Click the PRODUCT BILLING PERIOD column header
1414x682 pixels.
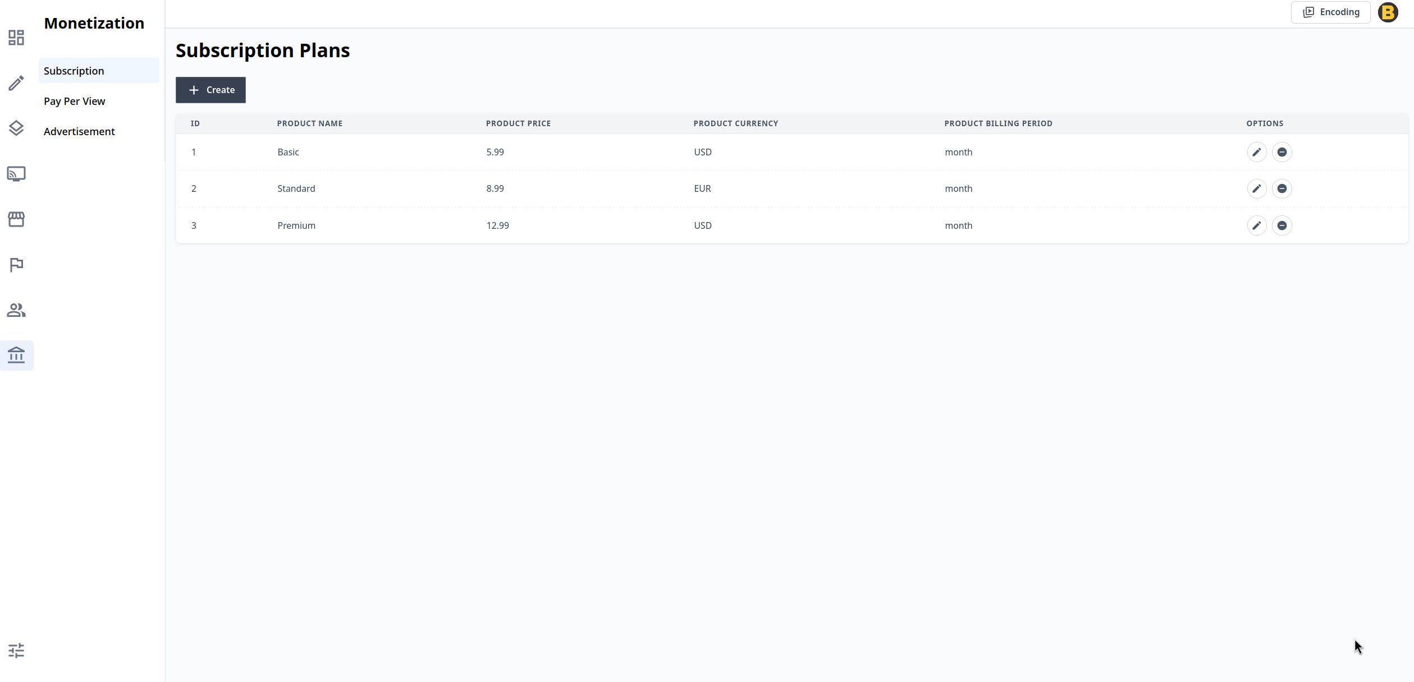click(x=999, y=123)
